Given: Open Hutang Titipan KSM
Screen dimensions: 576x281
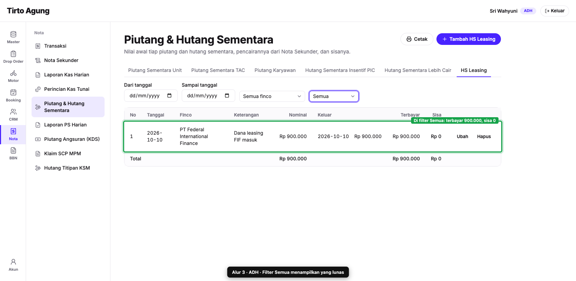Looking at the screenshot, I should [68, 168].
